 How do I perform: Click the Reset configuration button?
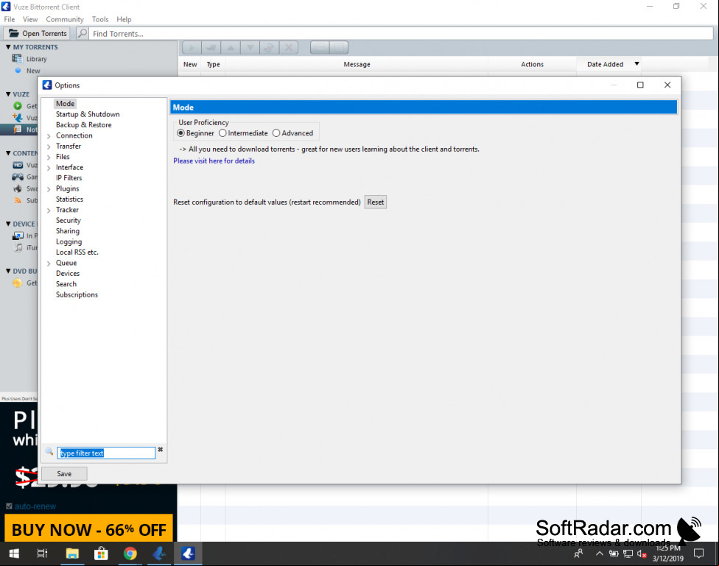[376, 202]
